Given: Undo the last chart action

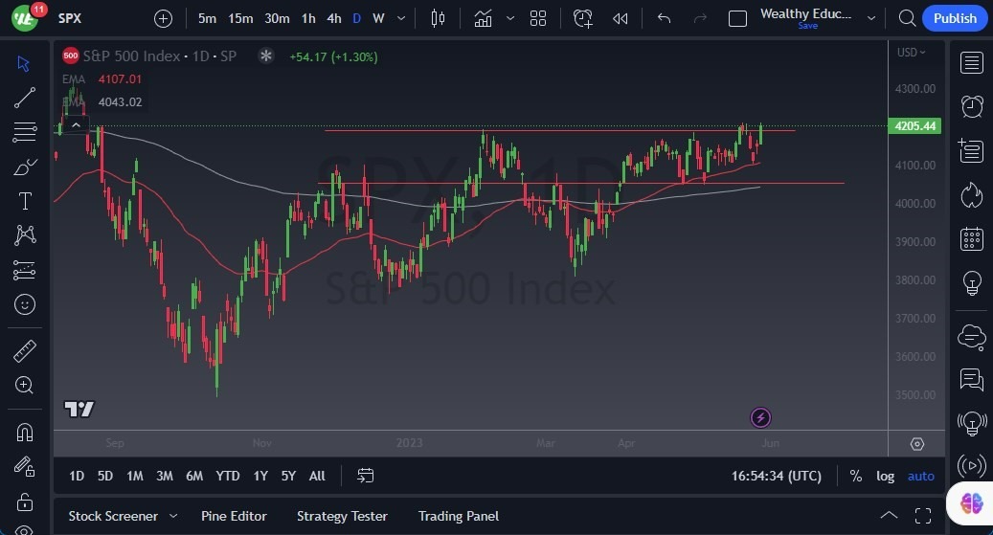Looking at the screenshot, I should coord(664,19).
